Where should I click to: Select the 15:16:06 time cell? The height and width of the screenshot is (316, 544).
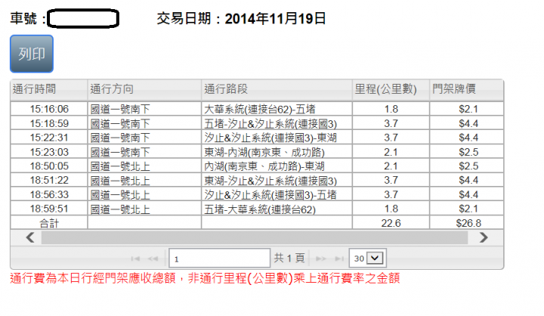(x=49, y=109)
